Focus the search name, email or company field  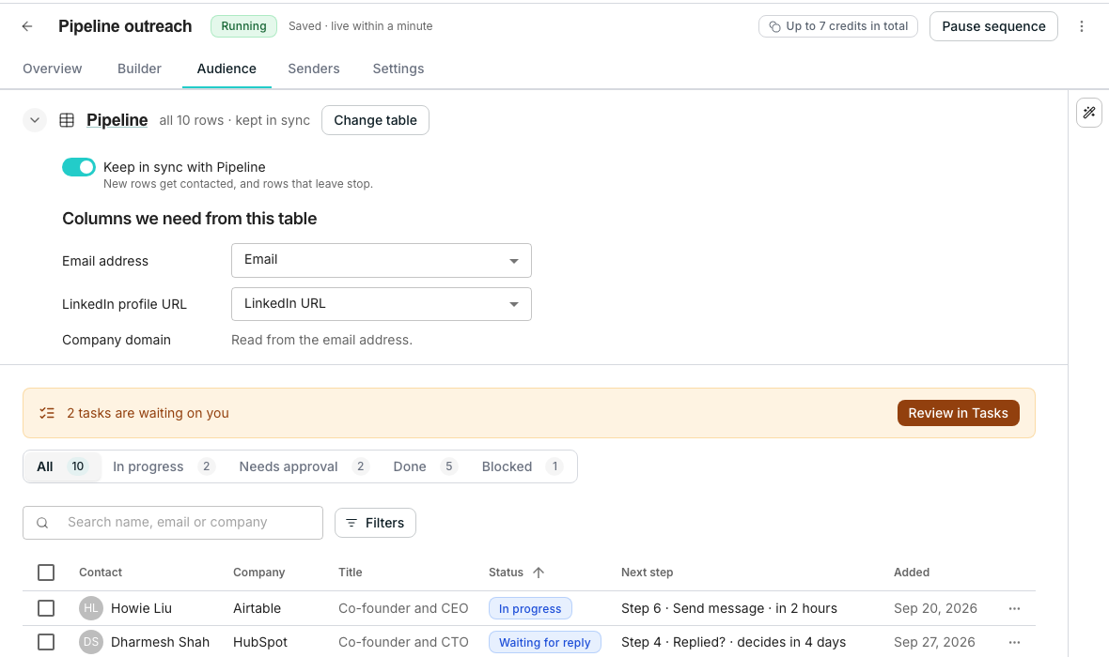(173, 523)
